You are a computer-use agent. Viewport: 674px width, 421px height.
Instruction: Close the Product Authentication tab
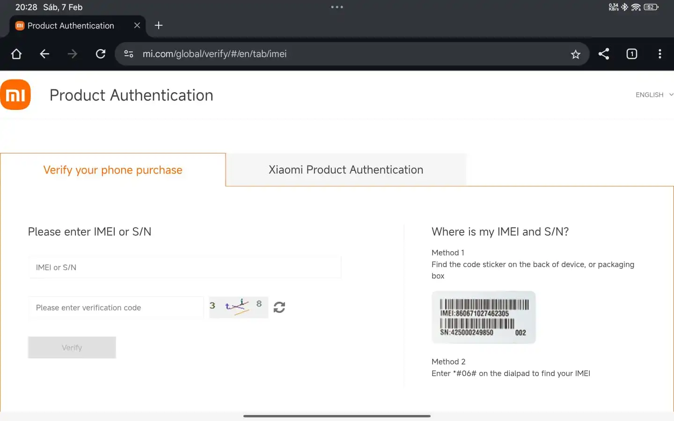click(137, 25)
